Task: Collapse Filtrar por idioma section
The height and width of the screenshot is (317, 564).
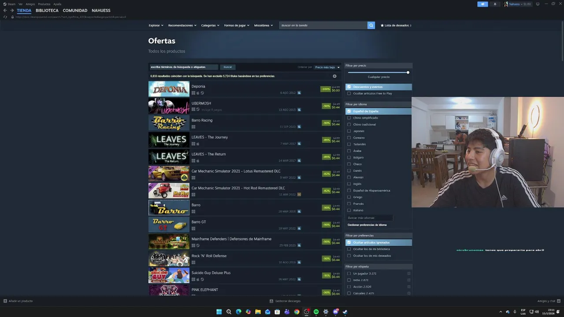Action: click(x=378, y=104)
